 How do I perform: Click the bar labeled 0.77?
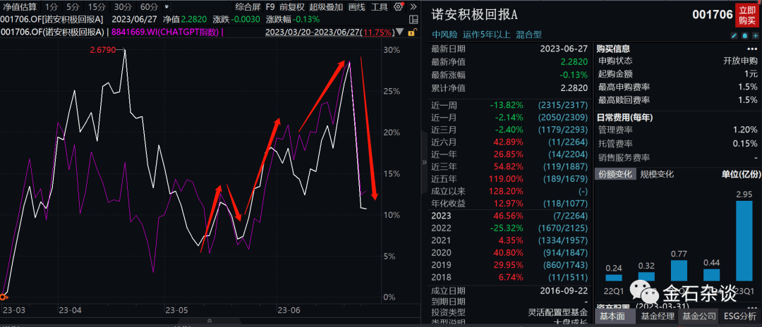(679, 271)
